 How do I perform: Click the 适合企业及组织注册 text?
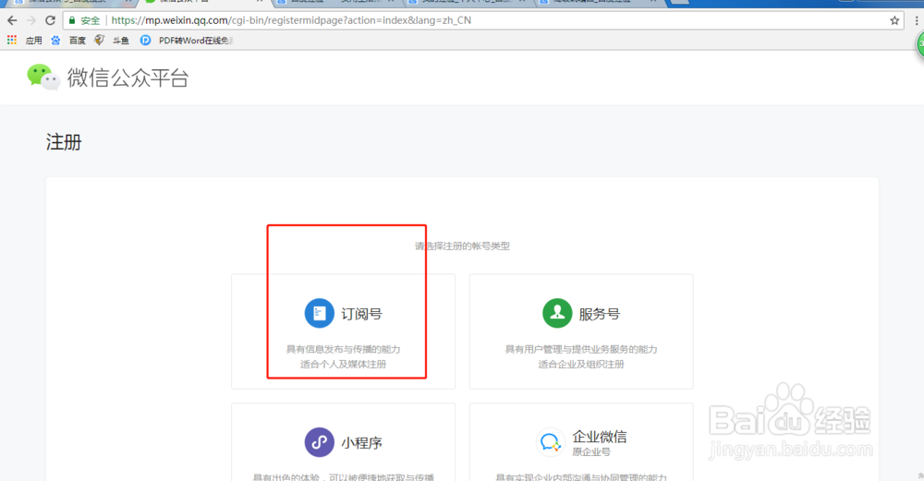pyautogui.click(x=581, y=364)
